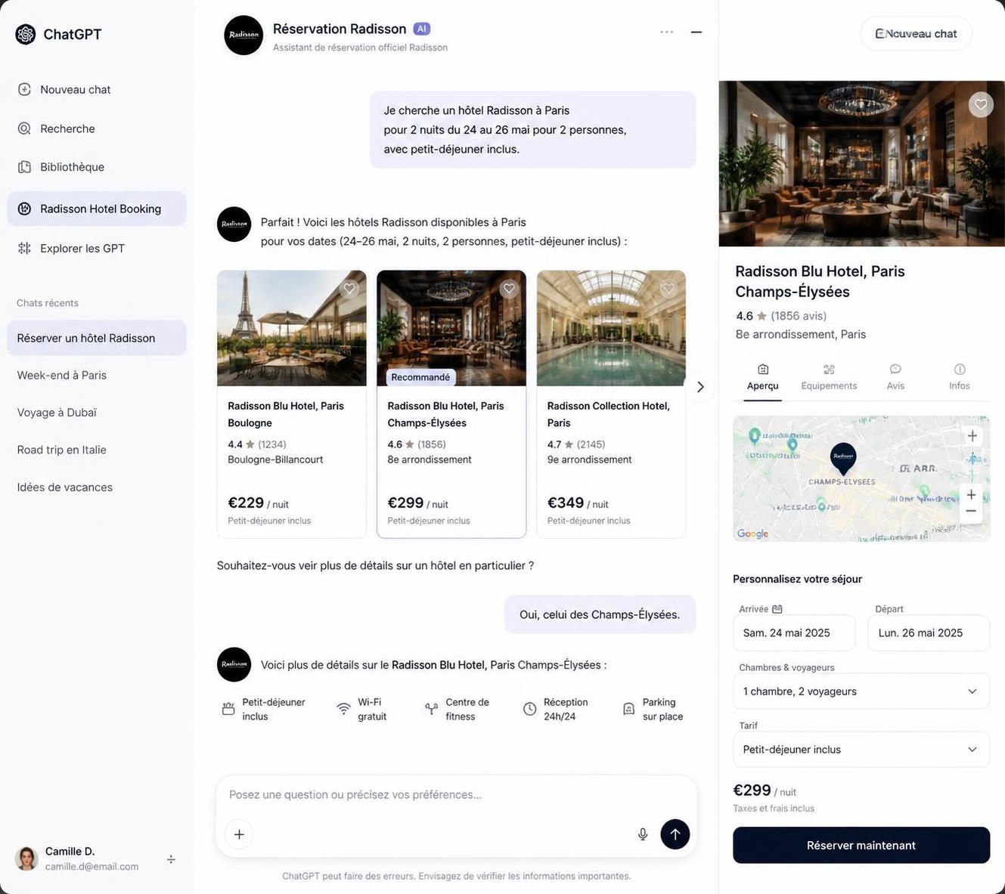The height and width of the screenshot is (894, 1005).
Task: Click Réserver maintenant button
Action: click(x=861, y=845)
